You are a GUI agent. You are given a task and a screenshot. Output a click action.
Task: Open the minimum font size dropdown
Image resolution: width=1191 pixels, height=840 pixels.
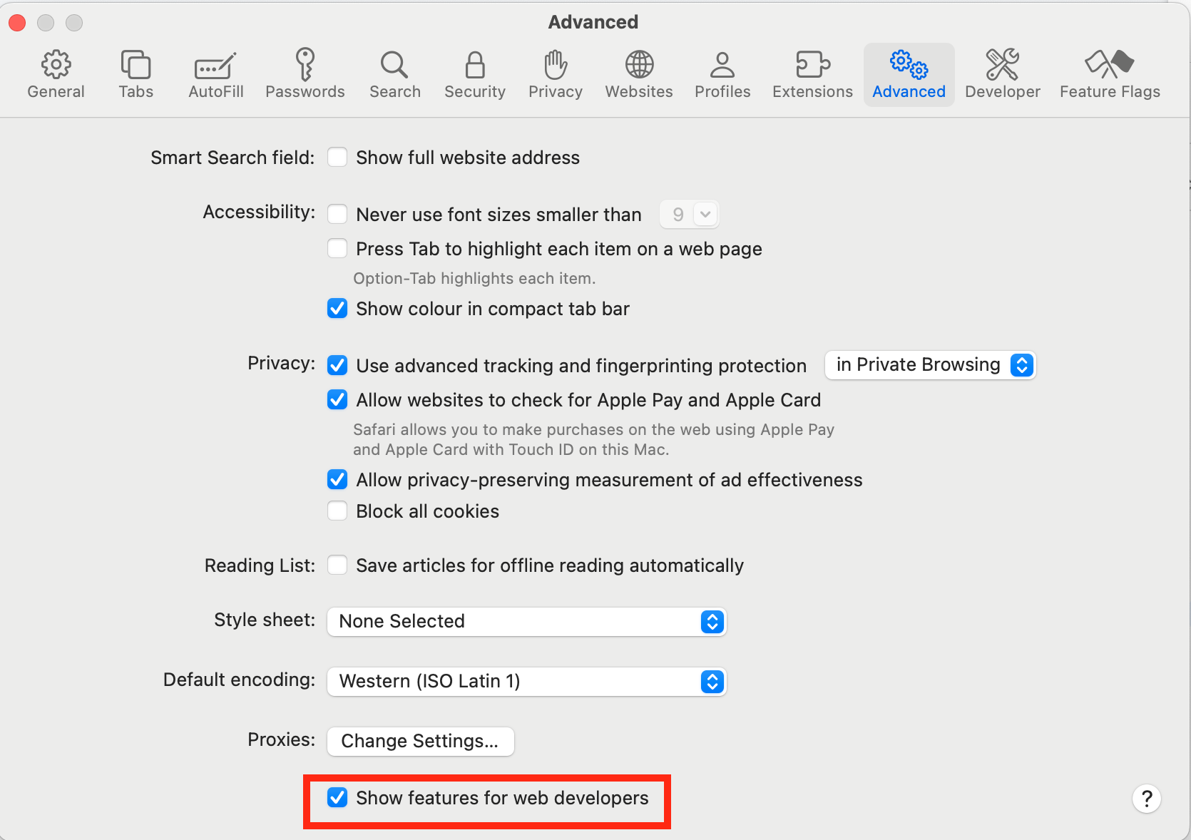click(689, 214)
